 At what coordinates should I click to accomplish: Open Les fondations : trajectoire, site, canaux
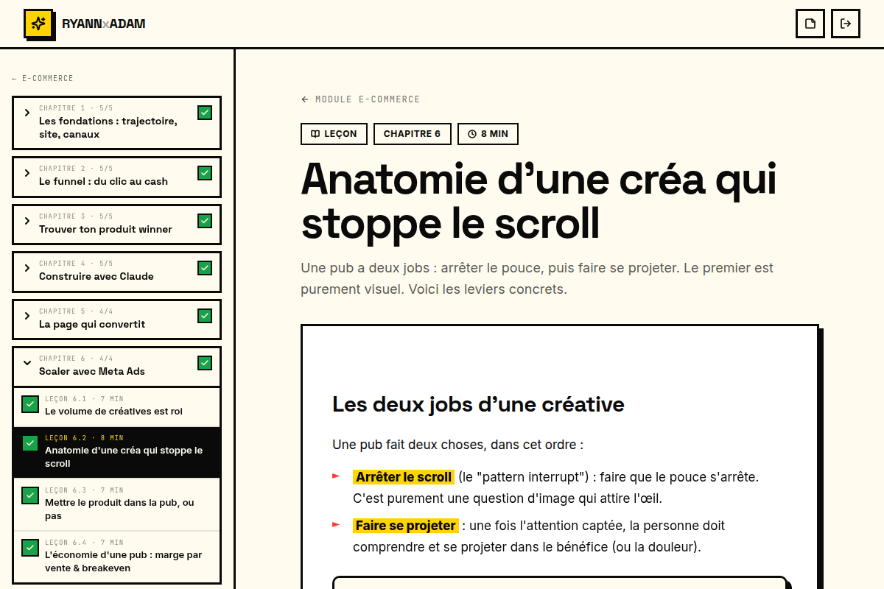pyautogui.click(x=108, y=128)
